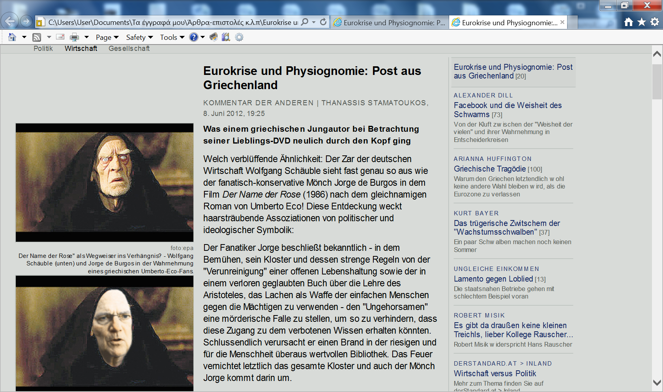Click the blue Help question mark icon
This screenshot has height=392, width=663.
pos(194,37)
